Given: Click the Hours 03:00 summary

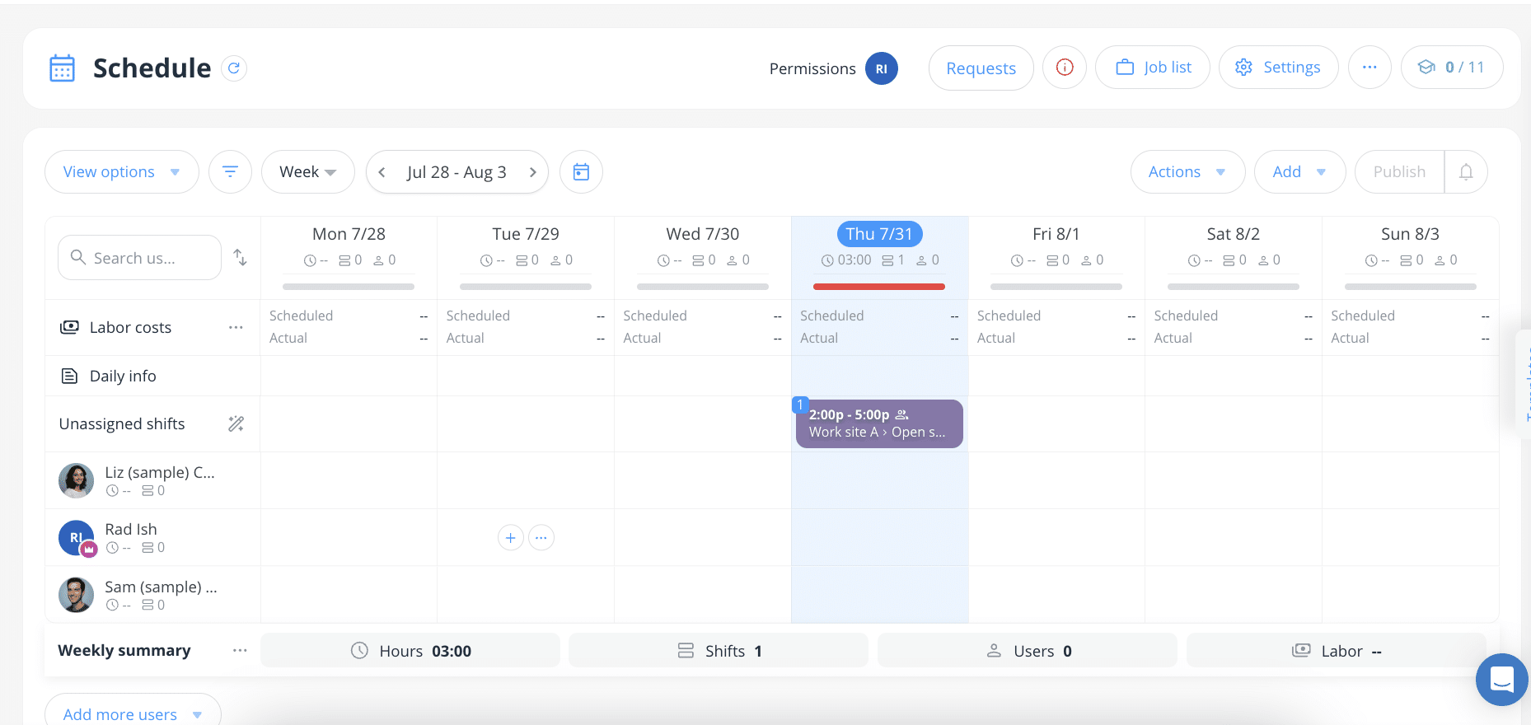Looking at the screenshot, I should 410,651.
